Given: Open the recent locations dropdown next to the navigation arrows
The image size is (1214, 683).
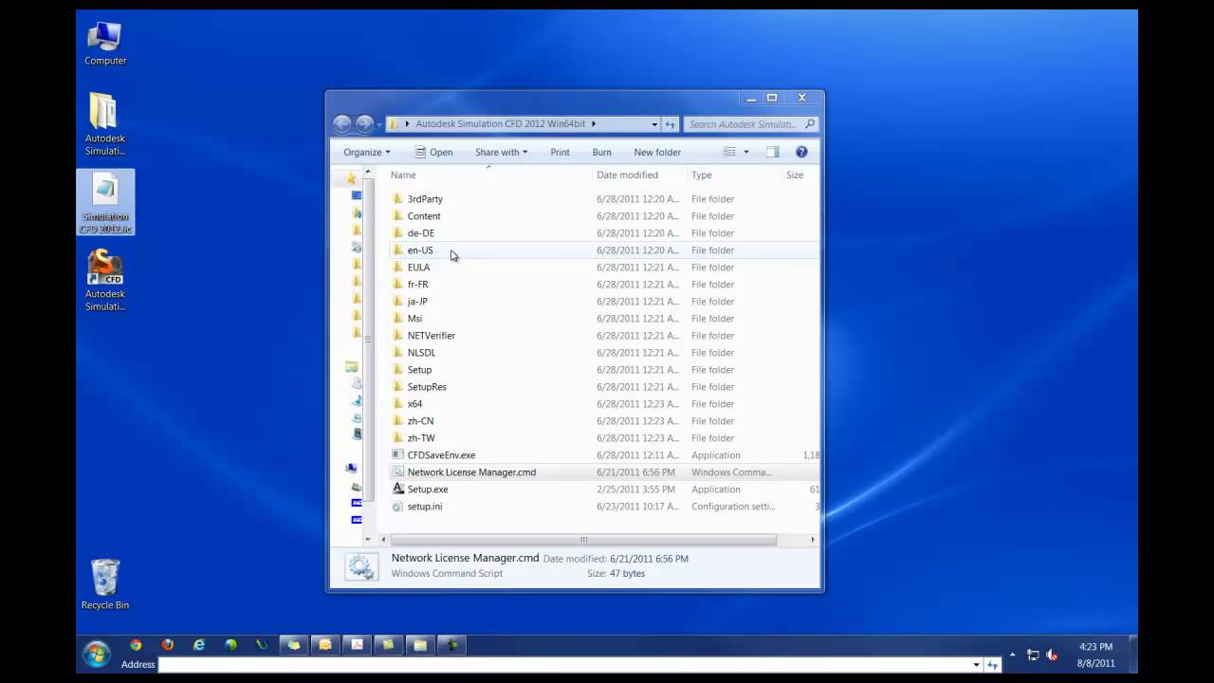Looking at the screenshot, I should tap(379, 124).
